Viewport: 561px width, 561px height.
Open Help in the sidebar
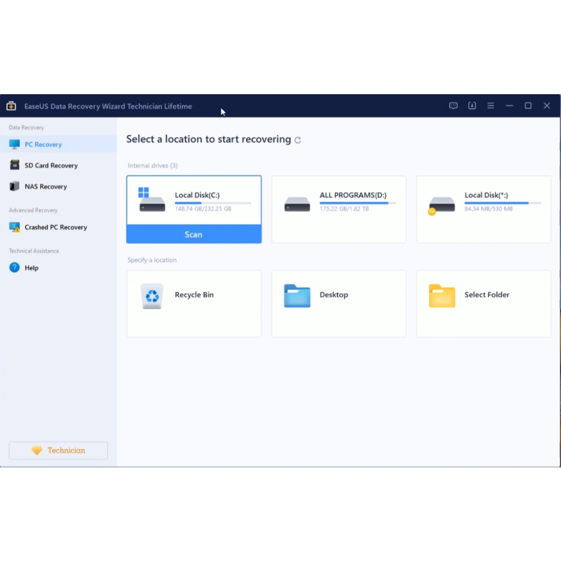click(x=58, y=267)
